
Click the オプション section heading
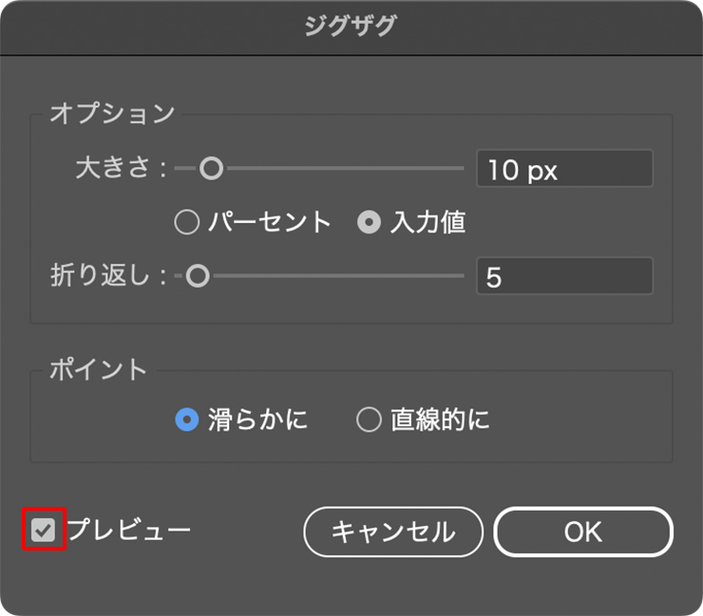pyautogui.click(x=112, y=113)
